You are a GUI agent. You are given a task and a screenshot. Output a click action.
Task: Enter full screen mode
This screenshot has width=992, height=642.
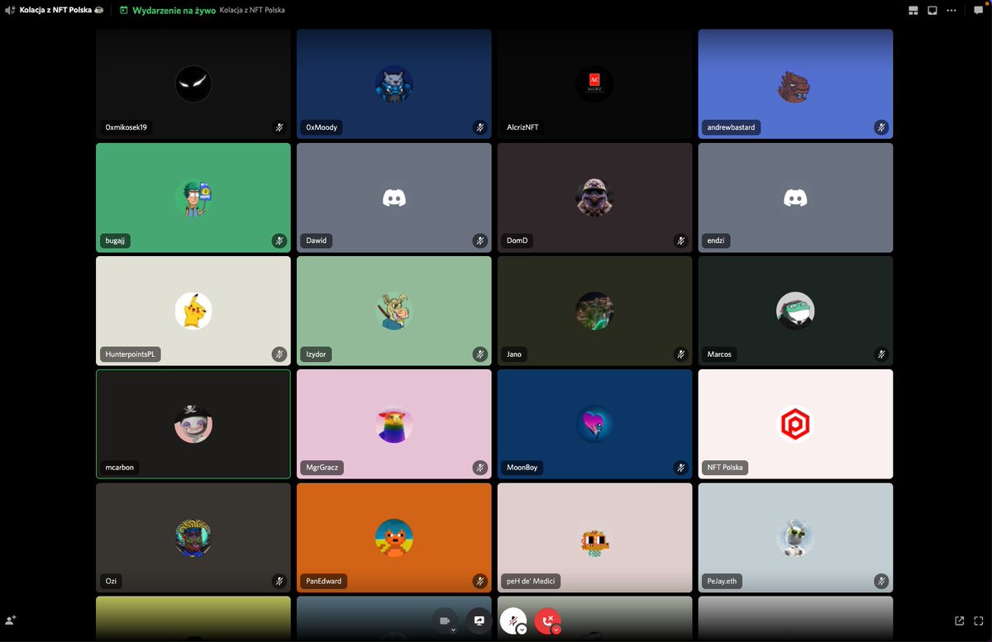click(x=979, y=621)
